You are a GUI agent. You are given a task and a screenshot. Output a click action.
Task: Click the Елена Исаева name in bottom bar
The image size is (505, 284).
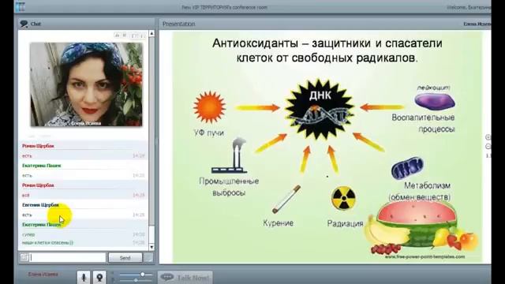click(x=43, y=275)
